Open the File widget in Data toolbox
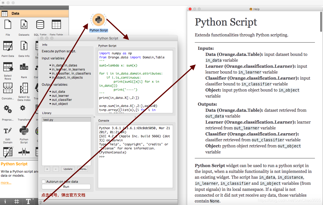The image size is (323, 205). coord(8,25)
